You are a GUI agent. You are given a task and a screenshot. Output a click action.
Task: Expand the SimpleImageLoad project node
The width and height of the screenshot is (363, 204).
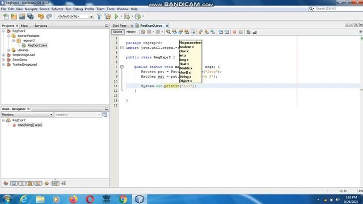(3, 55)
